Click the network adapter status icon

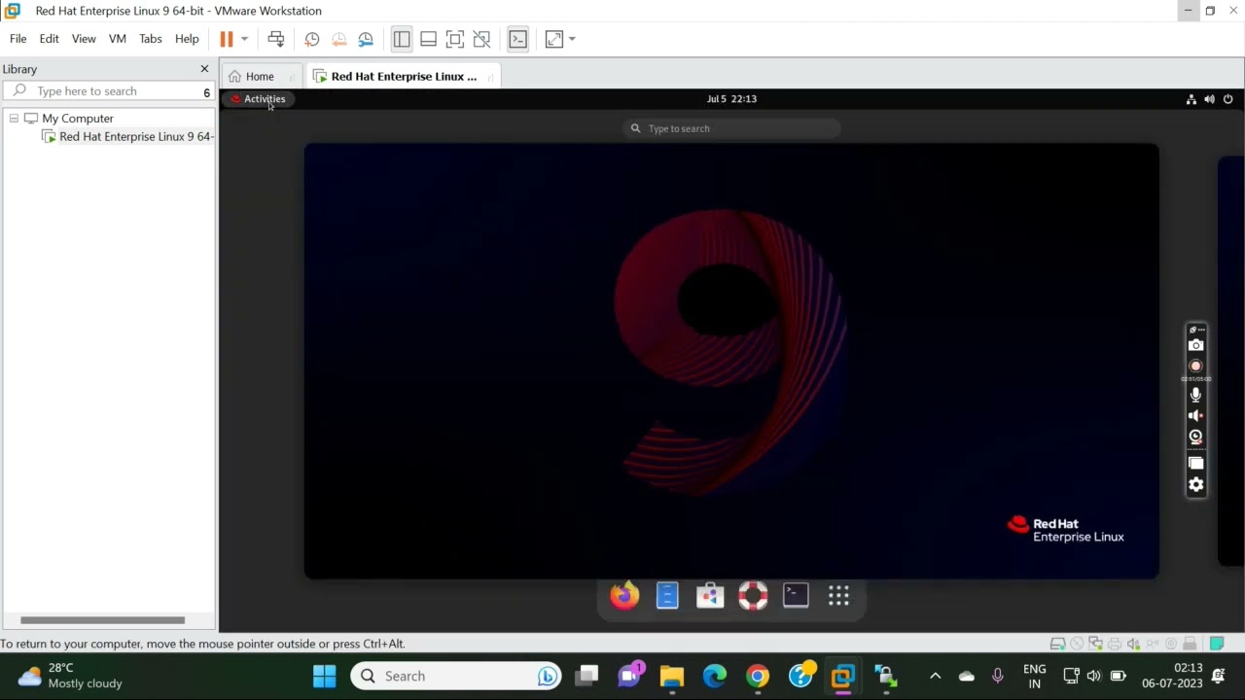click(1096, 644)
